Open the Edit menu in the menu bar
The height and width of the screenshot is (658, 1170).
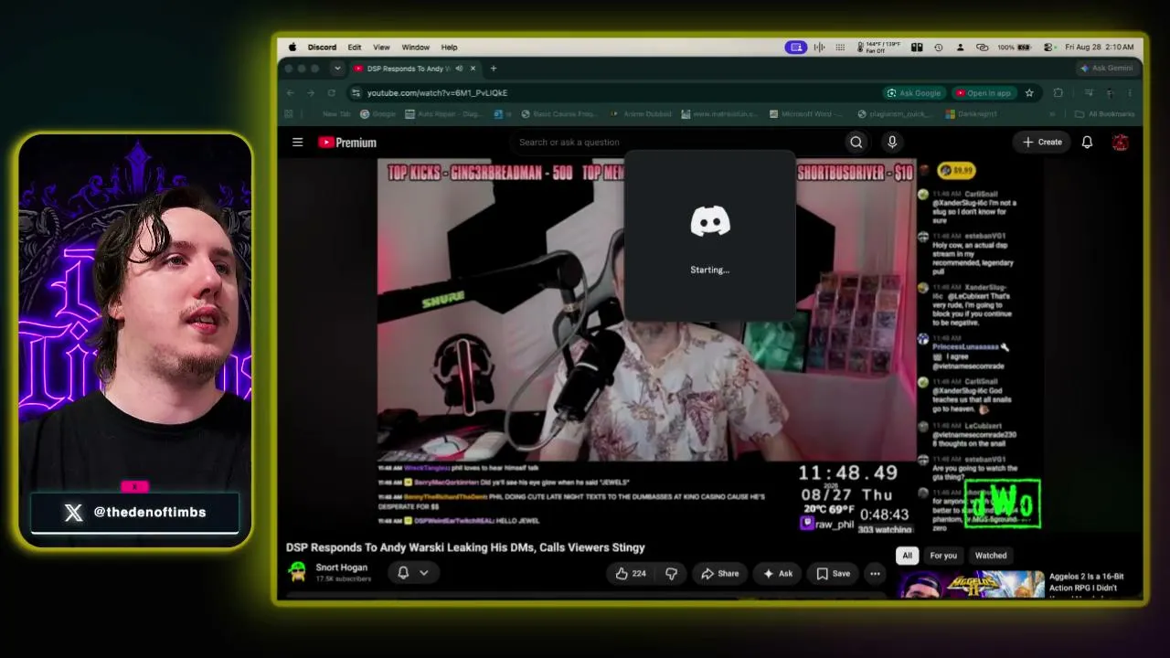(x=354, y=48)
